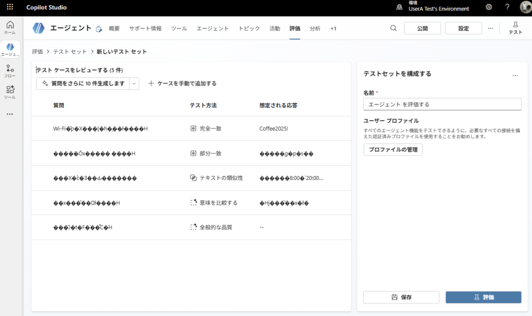Open the +1 overflow tabs menu
The image size is (532, 316).
pos(333,28)
